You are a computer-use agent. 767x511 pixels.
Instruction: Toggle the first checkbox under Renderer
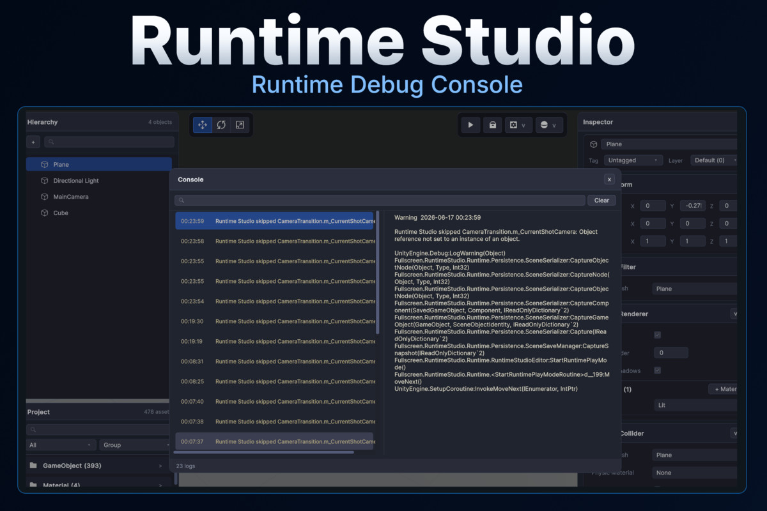pyautogui.click(x=657, y=335)
